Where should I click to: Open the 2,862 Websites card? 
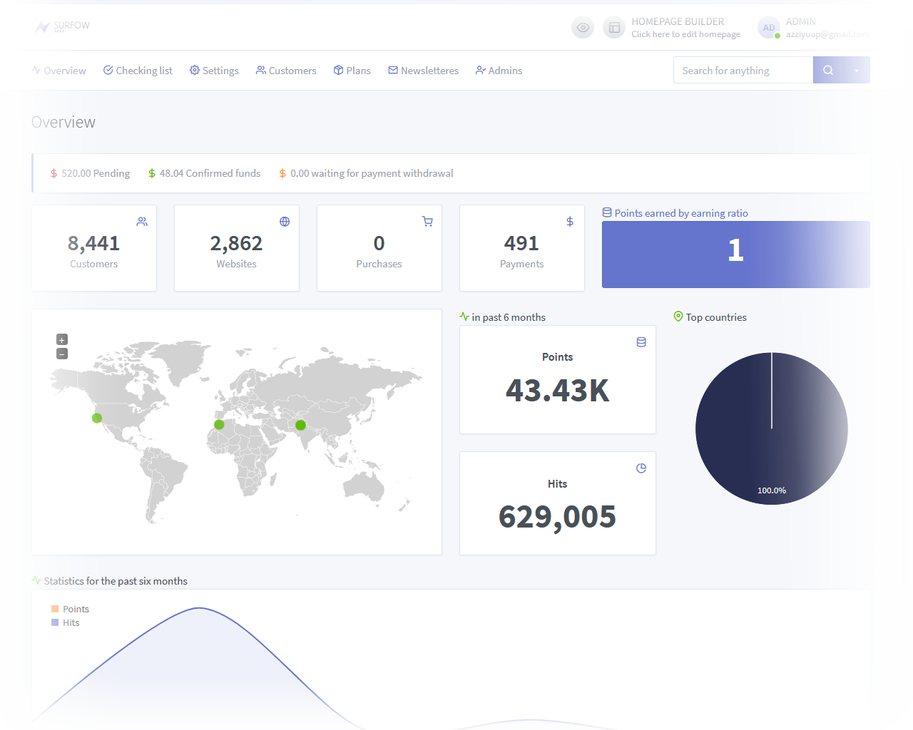point(237,248)
